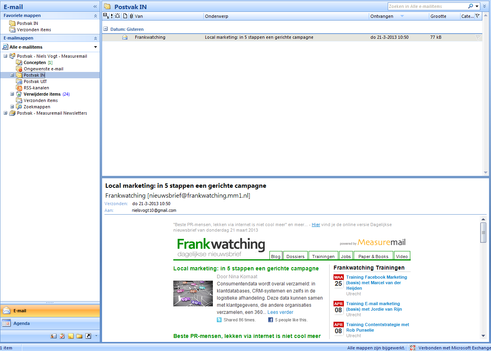The image size is (491, 351).
Task: Open the Postvak UIT folder
Action: (x=35, y=81)
